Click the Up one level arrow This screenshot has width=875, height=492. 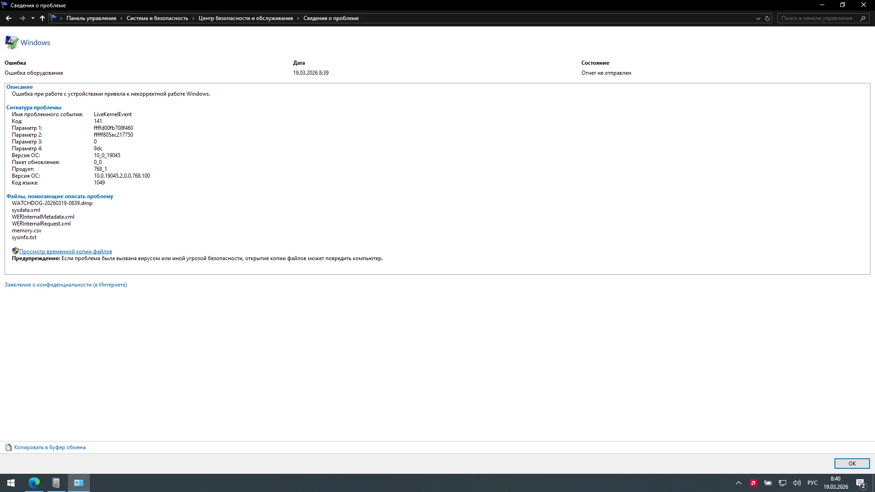[42, 18]
